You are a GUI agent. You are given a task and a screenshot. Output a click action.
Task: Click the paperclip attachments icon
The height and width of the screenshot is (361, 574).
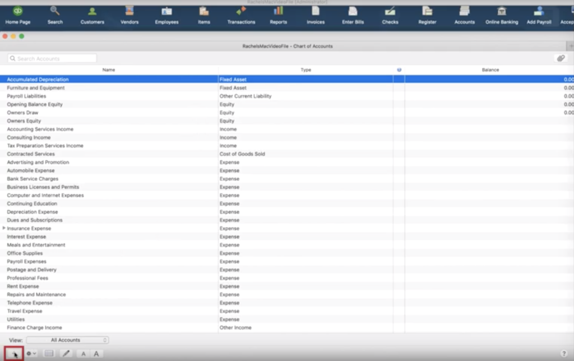tap(561, 58)
